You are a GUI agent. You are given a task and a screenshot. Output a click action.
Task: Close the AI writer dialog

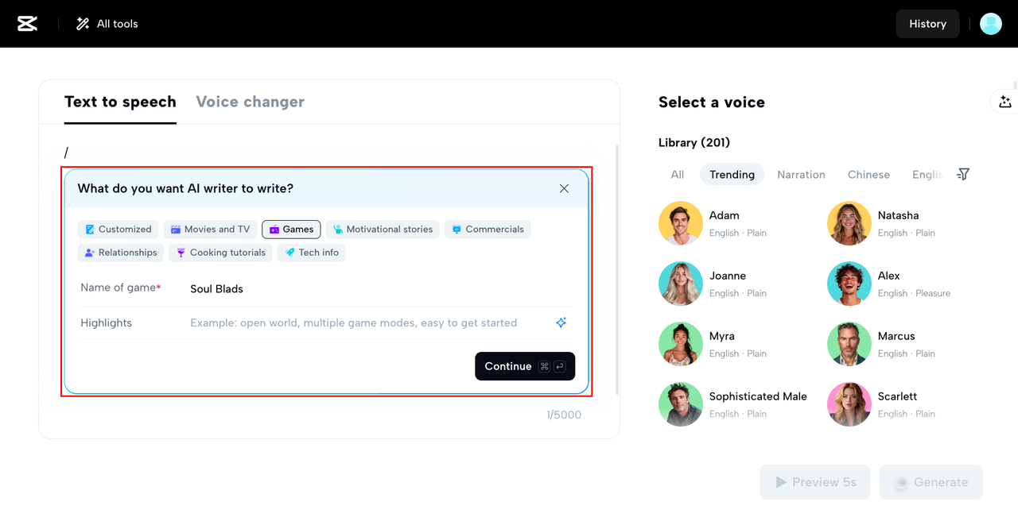click(x=564, y=188)
